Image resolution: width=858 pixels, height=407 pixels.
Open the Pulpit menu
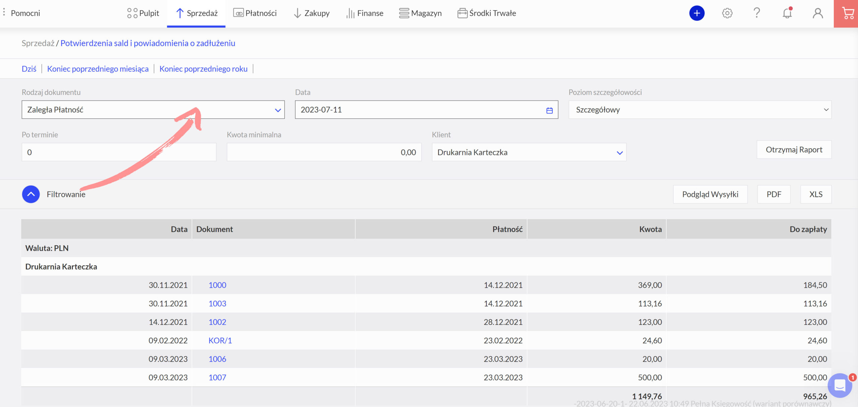point(143,13)
